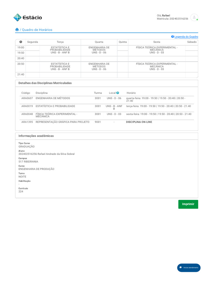Select code ARA0019 in details table
The height and width of the screenshot is (284, 213).
27,106
